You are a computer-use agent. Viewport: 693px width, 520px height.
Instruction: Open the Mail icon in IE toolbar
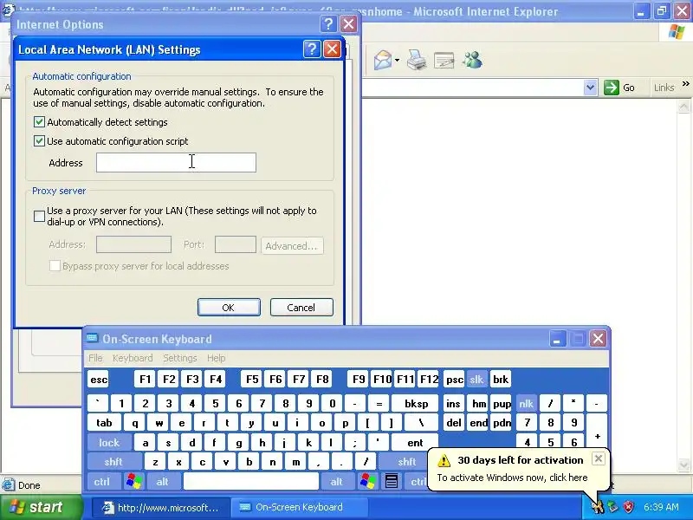coord(383,60)
